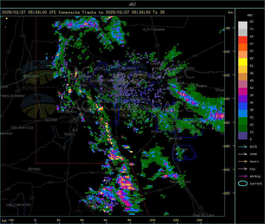Click the '-20' tick on bottom axis
The width and height of the screenshot is (265, 224).
pyautogui.click(x=11, y=220)
